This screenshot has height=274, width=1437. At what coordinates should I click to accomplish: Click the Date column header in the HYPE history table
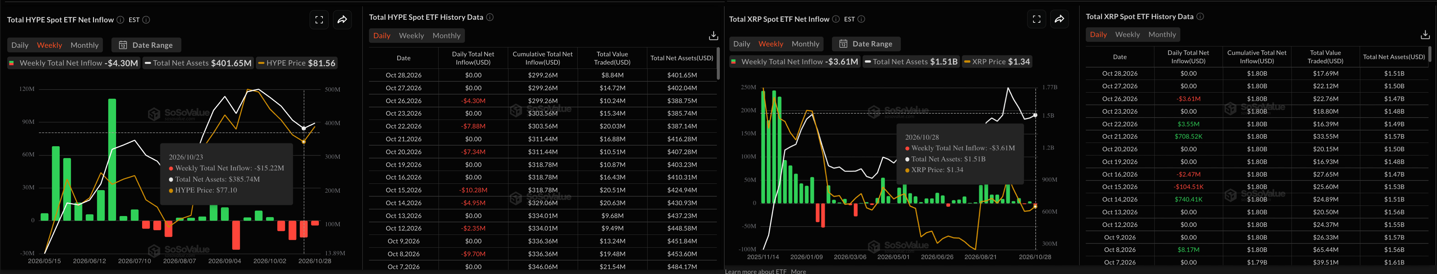click(403, 58)
